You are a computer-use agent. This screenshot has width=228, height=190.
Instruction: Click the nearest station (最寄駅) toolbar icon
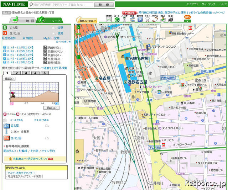click(x=109, y=19)
